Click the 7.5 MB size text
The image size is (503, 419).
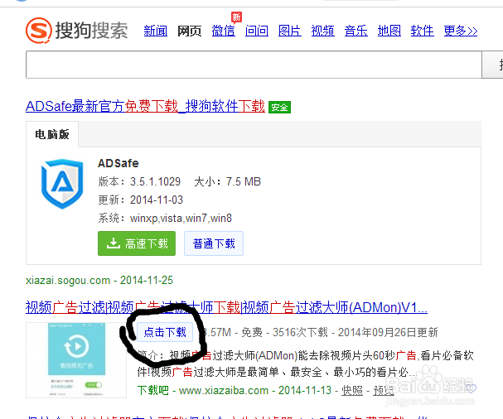tap(244, 182)
